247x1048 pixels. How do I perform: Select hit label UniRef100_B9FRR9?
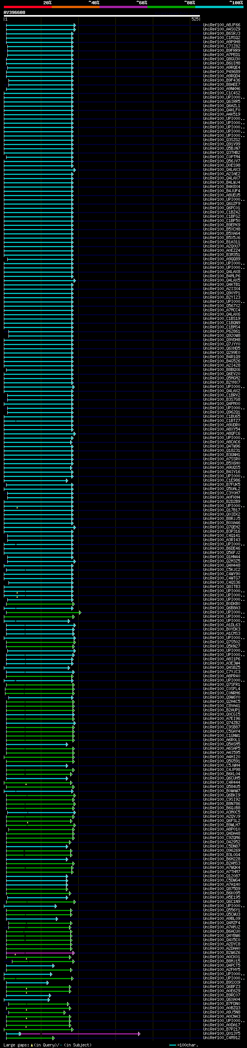(222, 50)
